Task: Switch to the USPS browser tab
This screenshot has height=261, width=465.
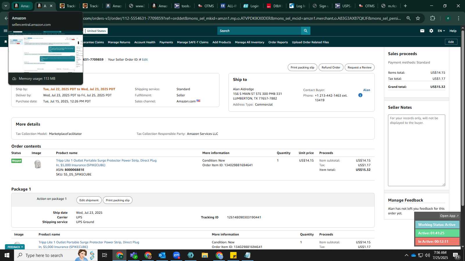Action: (344, 6)
